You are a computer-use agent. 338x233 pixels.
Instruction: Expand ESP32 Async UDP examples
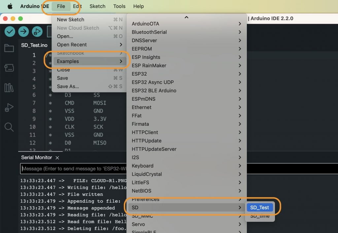click(186, 82)
